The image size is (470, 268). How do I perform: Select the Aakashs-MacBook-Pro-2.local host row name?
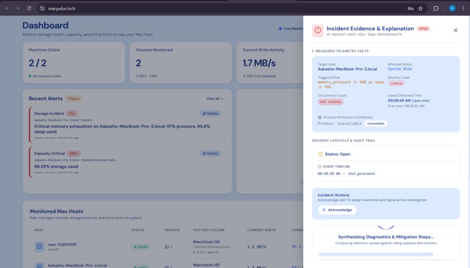coord(78,265)
